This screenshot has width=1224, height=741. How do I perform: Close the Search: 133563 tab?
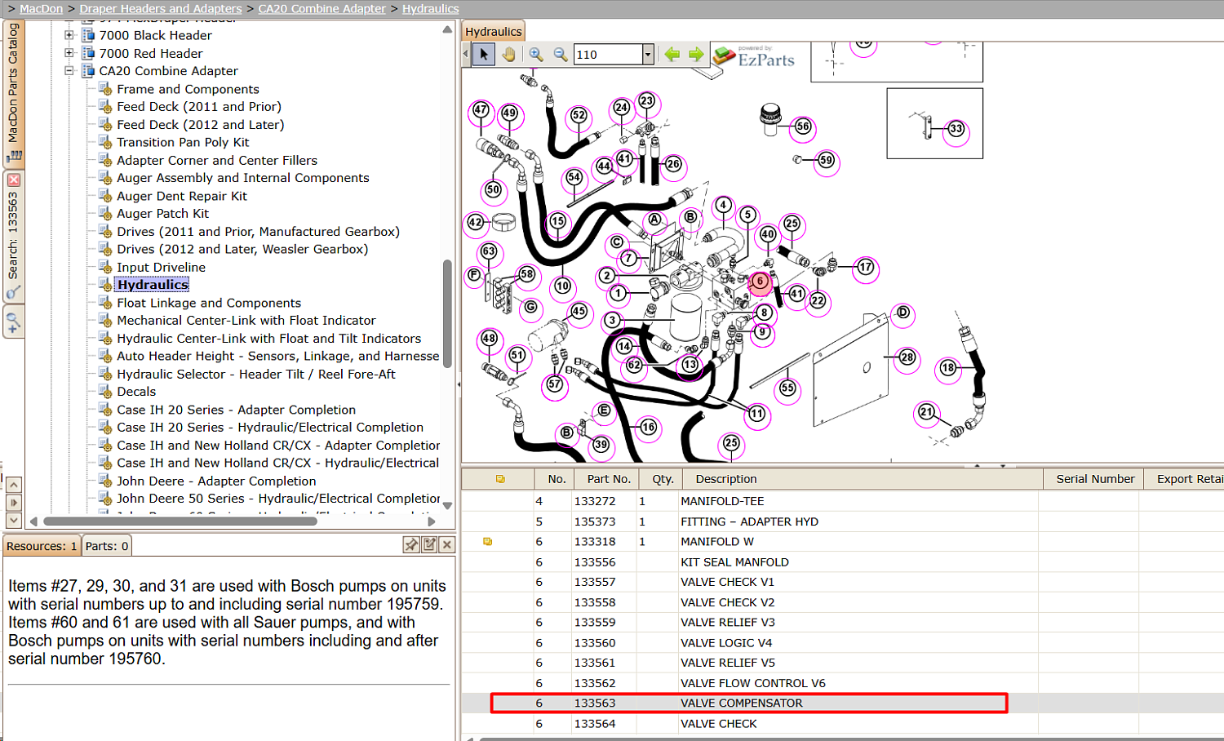14,180
